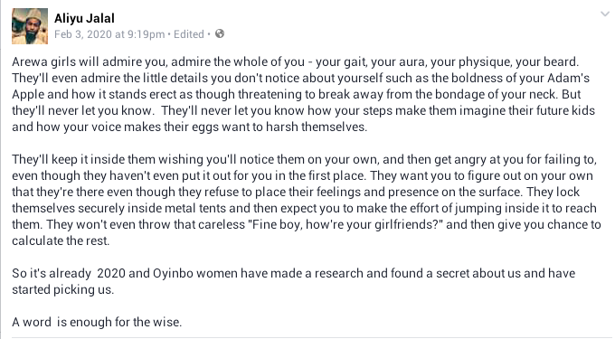Image resolution: width=615 pixels, height=339 pixels.
Task: Click the paragraph starting "They'll keep it inside"
Action: [306, 200]
